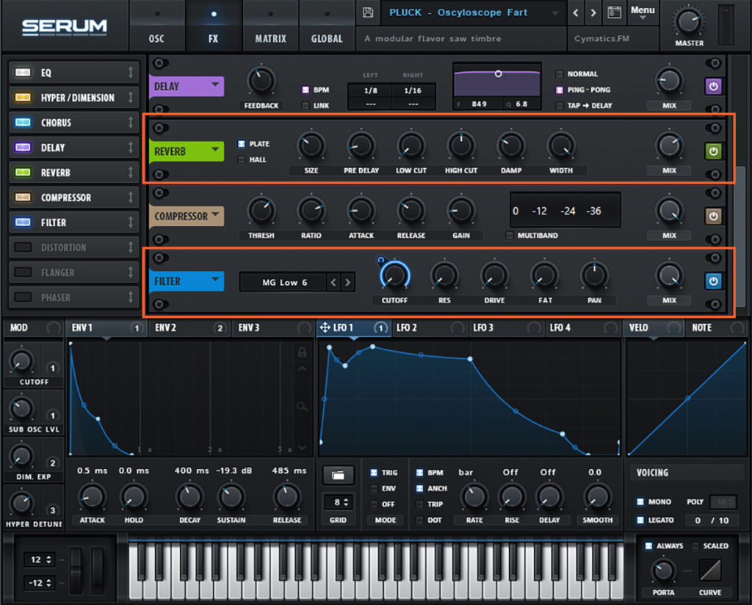Toggle the Compressor effect power button
The width and height of the screenshot is (752, 605).
coord(713,216)
